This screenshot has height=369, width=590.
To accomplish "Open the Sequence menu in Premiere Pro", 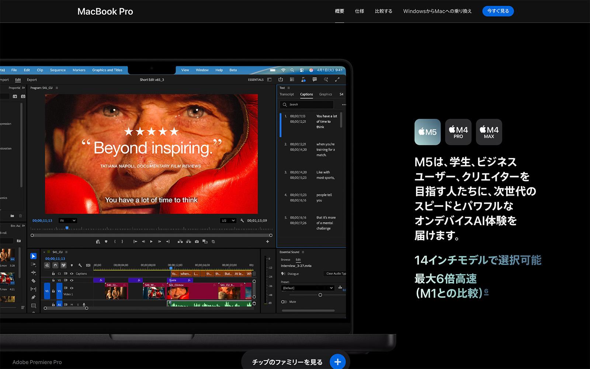I will pos(58,70).
